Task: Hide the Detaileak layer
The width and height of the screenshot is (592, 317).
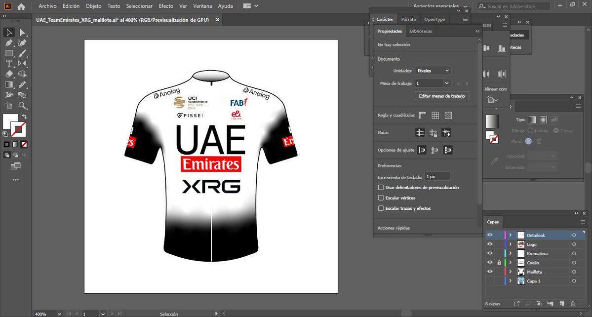Action: [x=490, y=235]
